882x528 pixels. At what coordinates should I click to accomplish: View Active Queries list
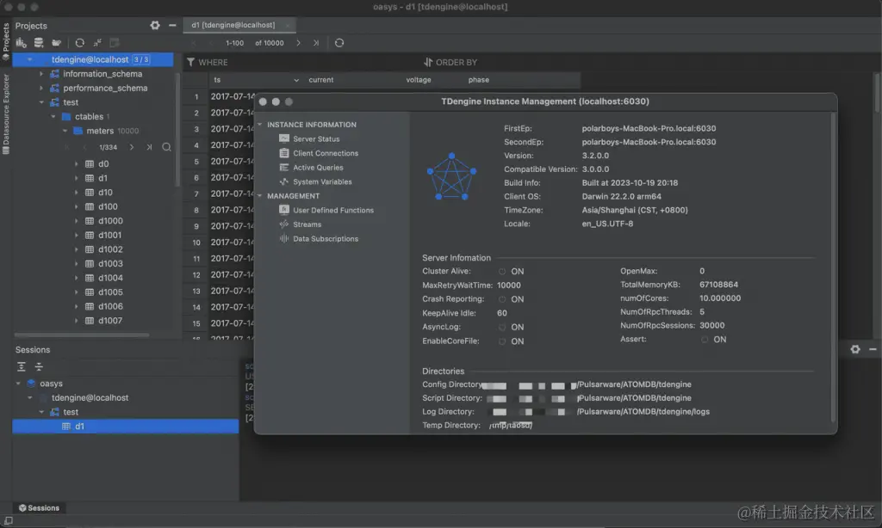(317, 167)
